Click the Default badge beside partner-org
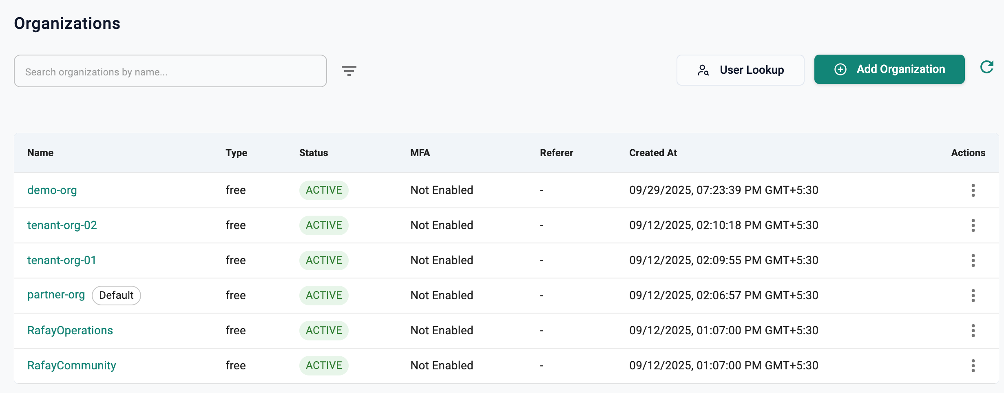The width and height of the screenshot is (1004, 393). (x=116, y=296)
